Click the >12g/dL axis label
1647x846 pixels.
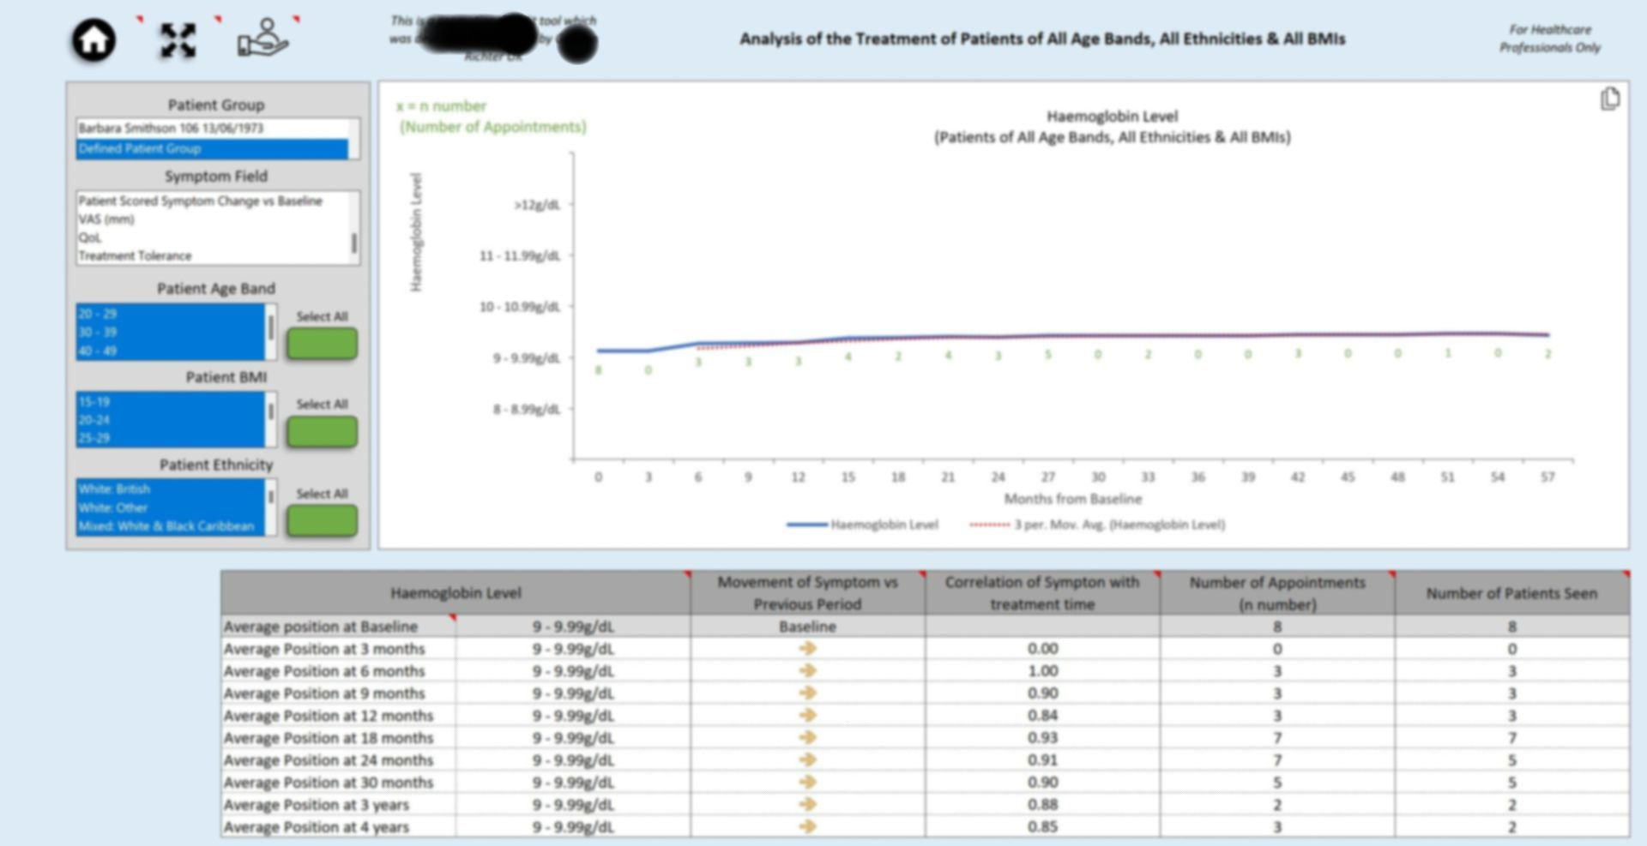(537, 205)
